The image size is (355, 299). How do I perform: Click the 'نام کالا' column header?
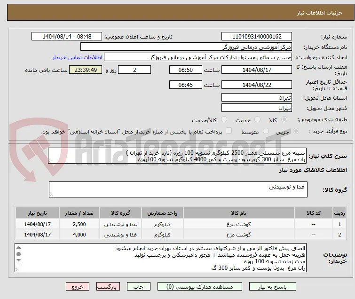coord(239,213)
